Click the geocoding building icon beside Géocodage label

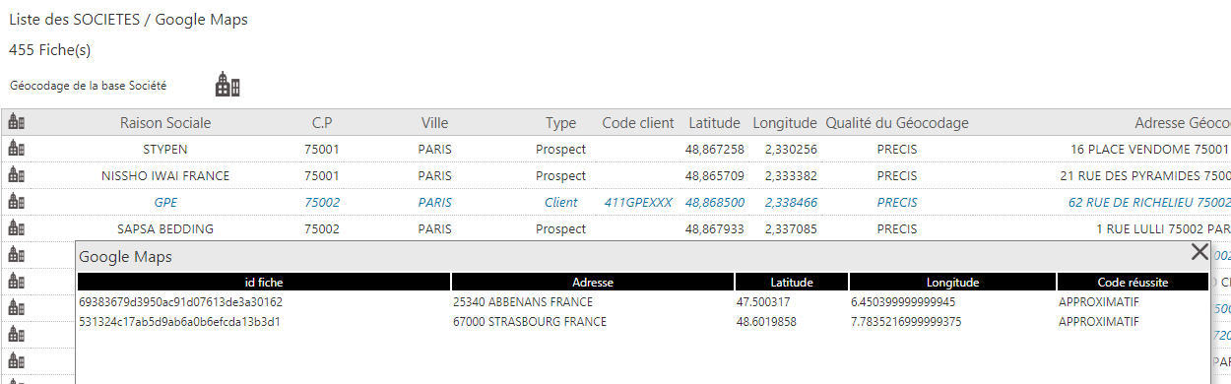coord(227,86)
